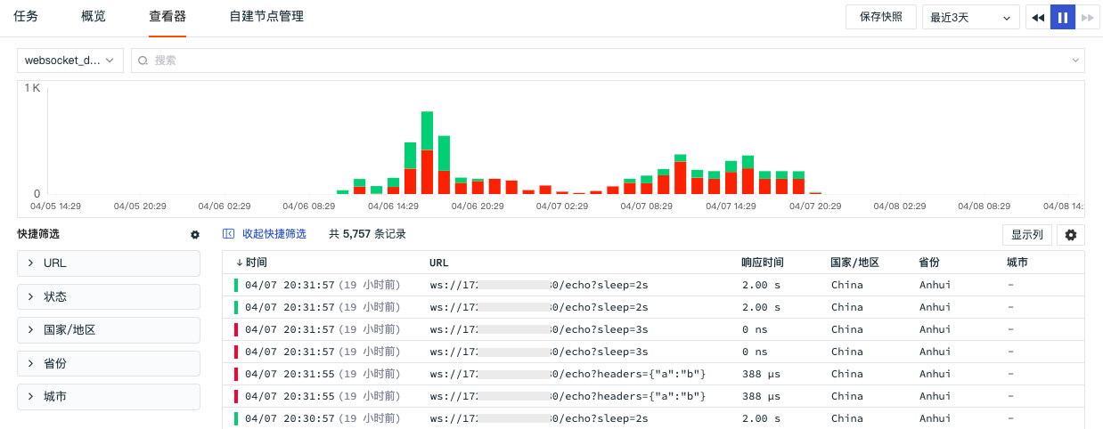Open the websocket_d... source dropdown
Screen dimensions: 1103x429
pyautogui.click(x=69, y=61)
